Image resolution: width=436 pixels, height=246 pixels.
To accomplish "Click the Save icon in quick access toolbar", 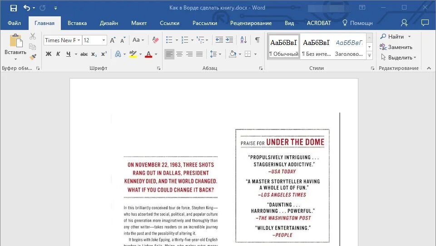I will (x=13, y=8).
